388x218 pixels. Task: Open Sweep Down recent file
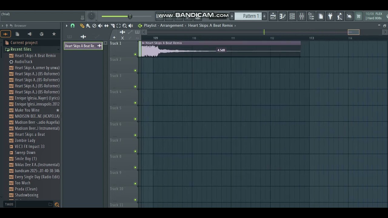[x=25, y=153]
